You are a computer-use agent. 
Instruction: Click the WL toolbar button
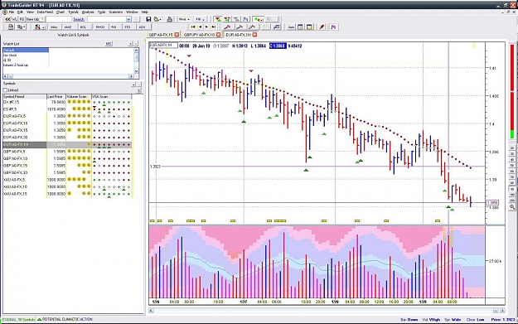pos(14,20)
